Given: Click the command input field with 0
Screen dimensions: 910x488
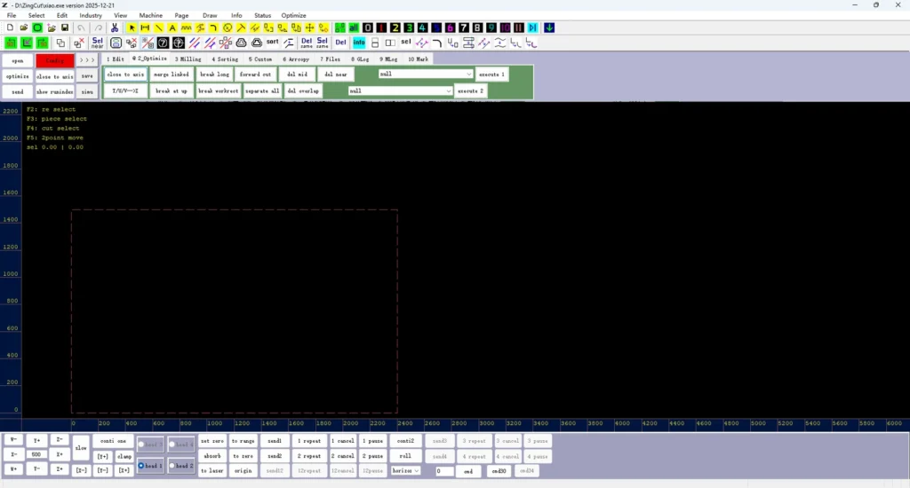Looking at the screenshot, I should tap(444, 471).
